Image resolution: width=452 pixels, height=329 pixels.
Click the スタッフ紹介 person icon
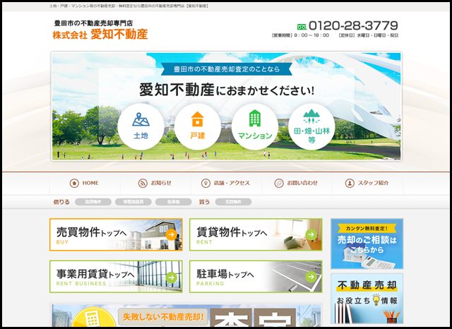click(350, 184)
